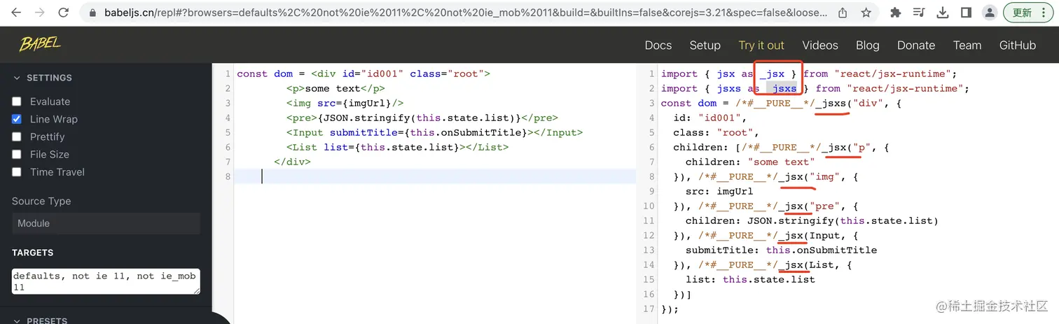The image size is (1059, 324).
Task: Place cursor on empty line 8 of input editor
Action: click(434, 176)
